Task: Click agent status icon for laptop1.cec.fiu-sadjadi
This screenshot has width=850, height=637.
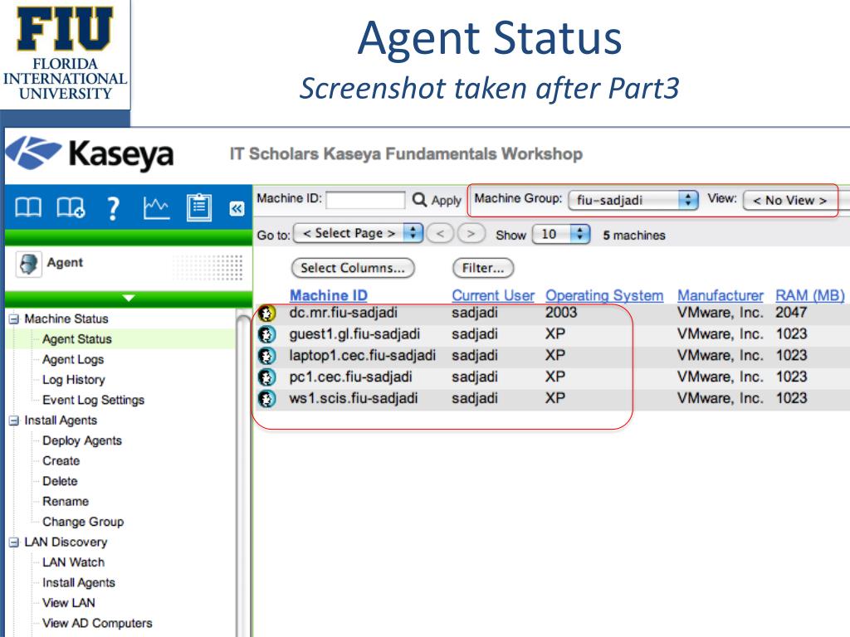Action: [x=266, y=356]
